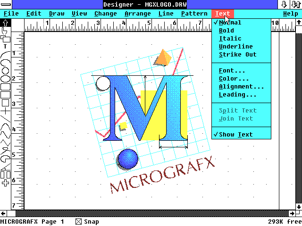Click the '293K free' status text

[285, 222]
